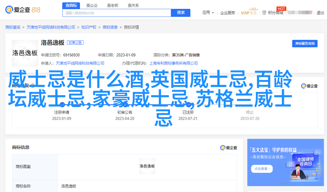Select the 初审公告 timeline step label
327x192 pixels.
pos(125,112)
